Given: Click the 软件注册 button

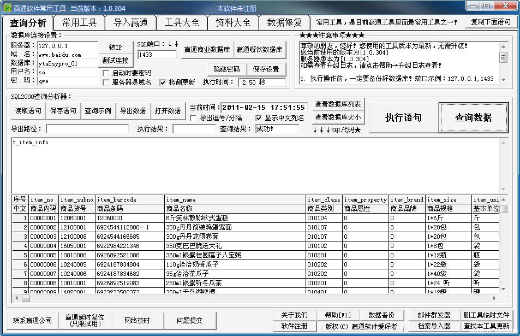Looking at the screenshot, I should (294, 326).
